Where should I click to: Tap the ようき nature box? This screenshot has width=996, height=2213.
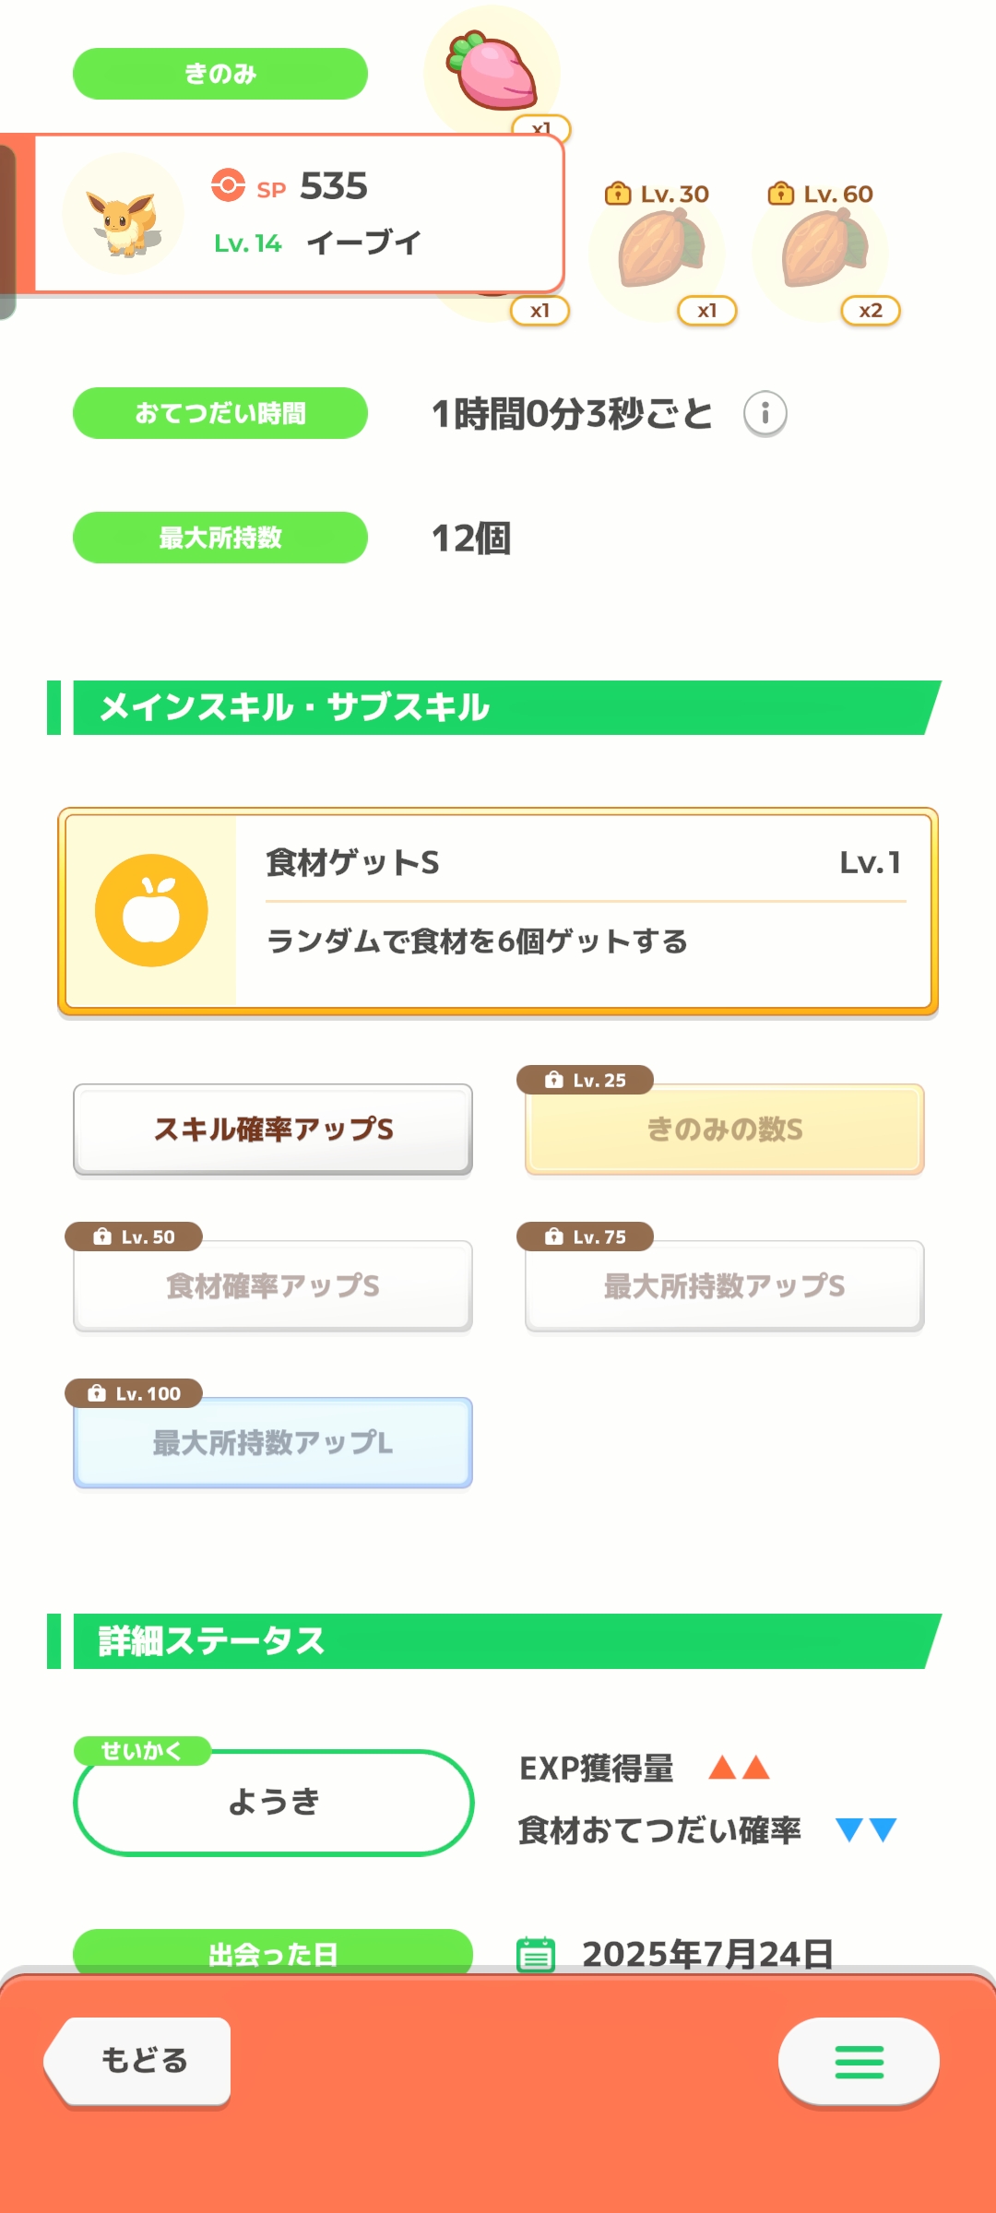(x=273, y=1802)
